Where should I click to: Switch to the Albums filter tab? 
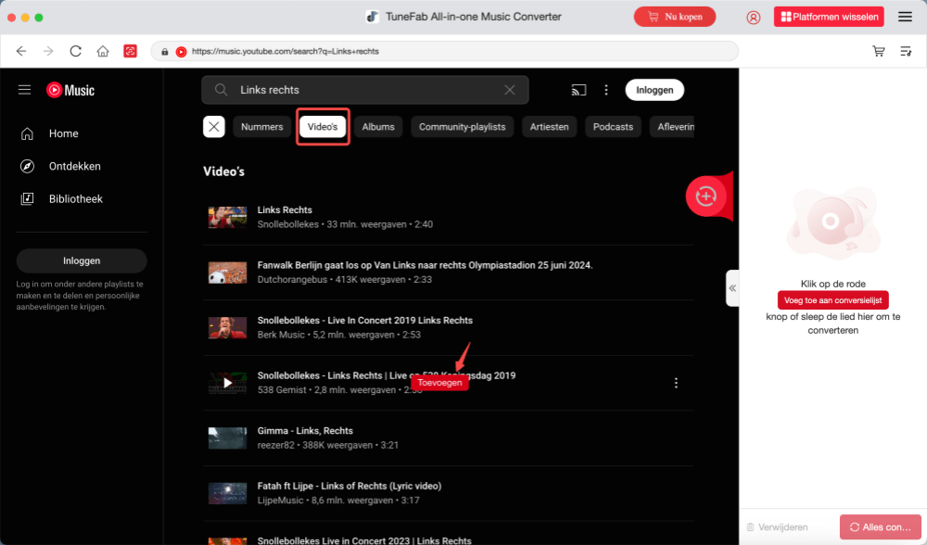tap(377, 126)
